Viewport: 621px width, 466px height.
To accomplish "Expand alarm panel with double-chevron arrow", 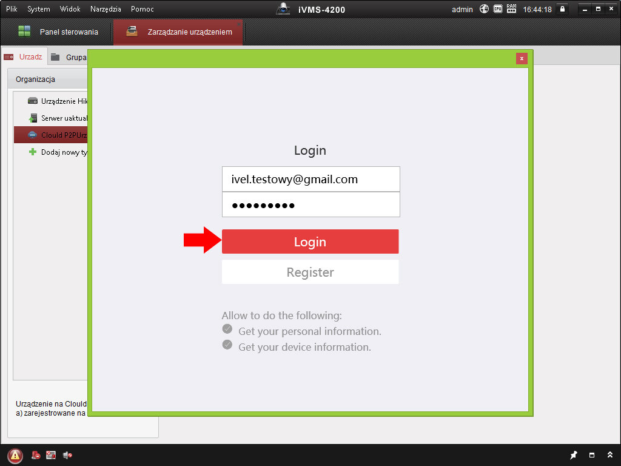I will (609, 455).
